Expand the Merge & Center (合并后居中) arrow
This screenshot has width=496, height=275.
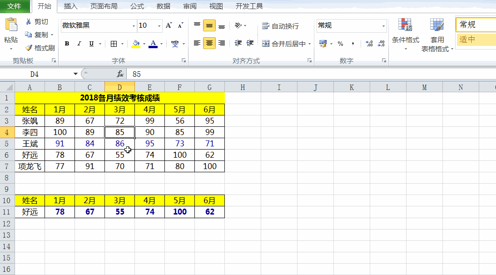[310, 44]
